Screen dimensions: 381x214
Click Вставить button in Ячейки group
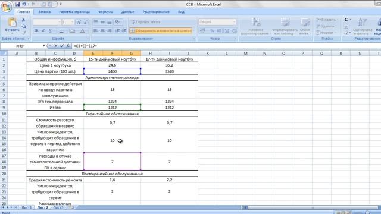[326, 20]
